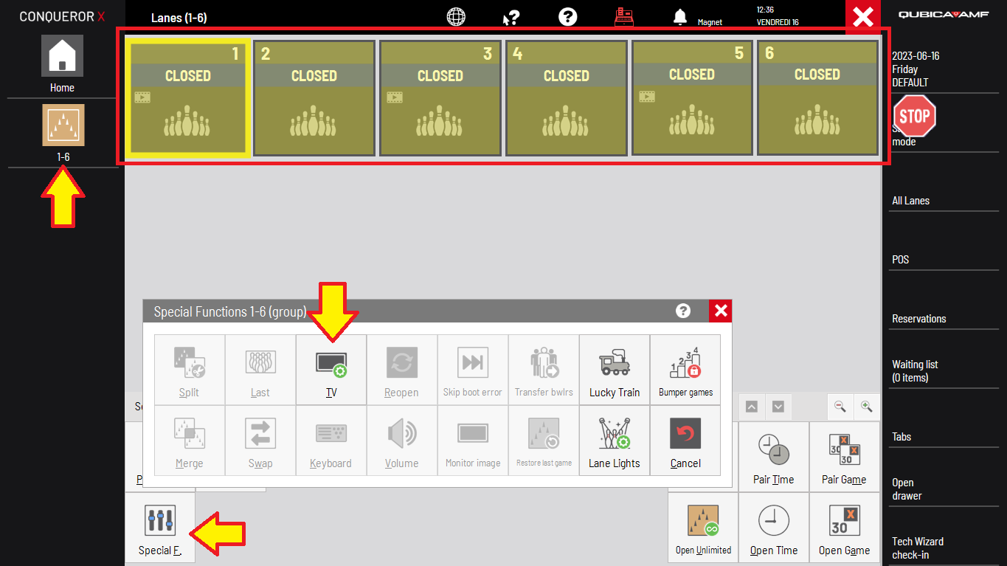
Task: Click the Volume function icon
Action: tap(402, 441)
